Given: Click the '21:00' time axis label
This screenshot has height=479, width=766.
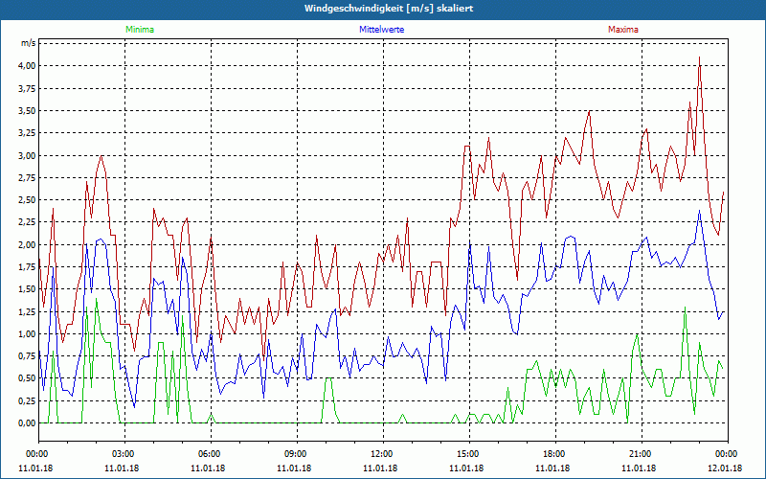Looking at the screenshot, I should [x=639, y=454].
